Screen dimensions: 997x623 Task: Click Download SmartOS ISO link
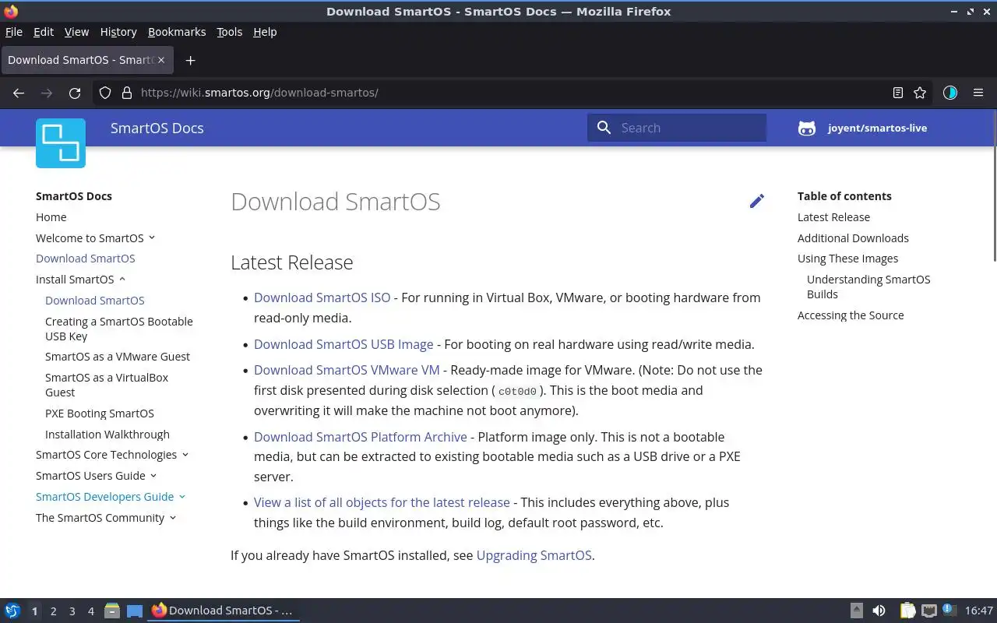tap(322, 297)
